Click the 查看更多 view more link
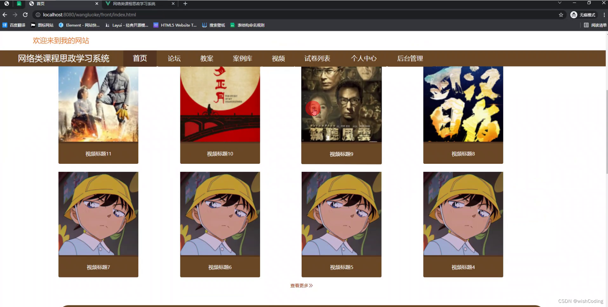Viewport: 608px width, 307px height. click(301, 286)
